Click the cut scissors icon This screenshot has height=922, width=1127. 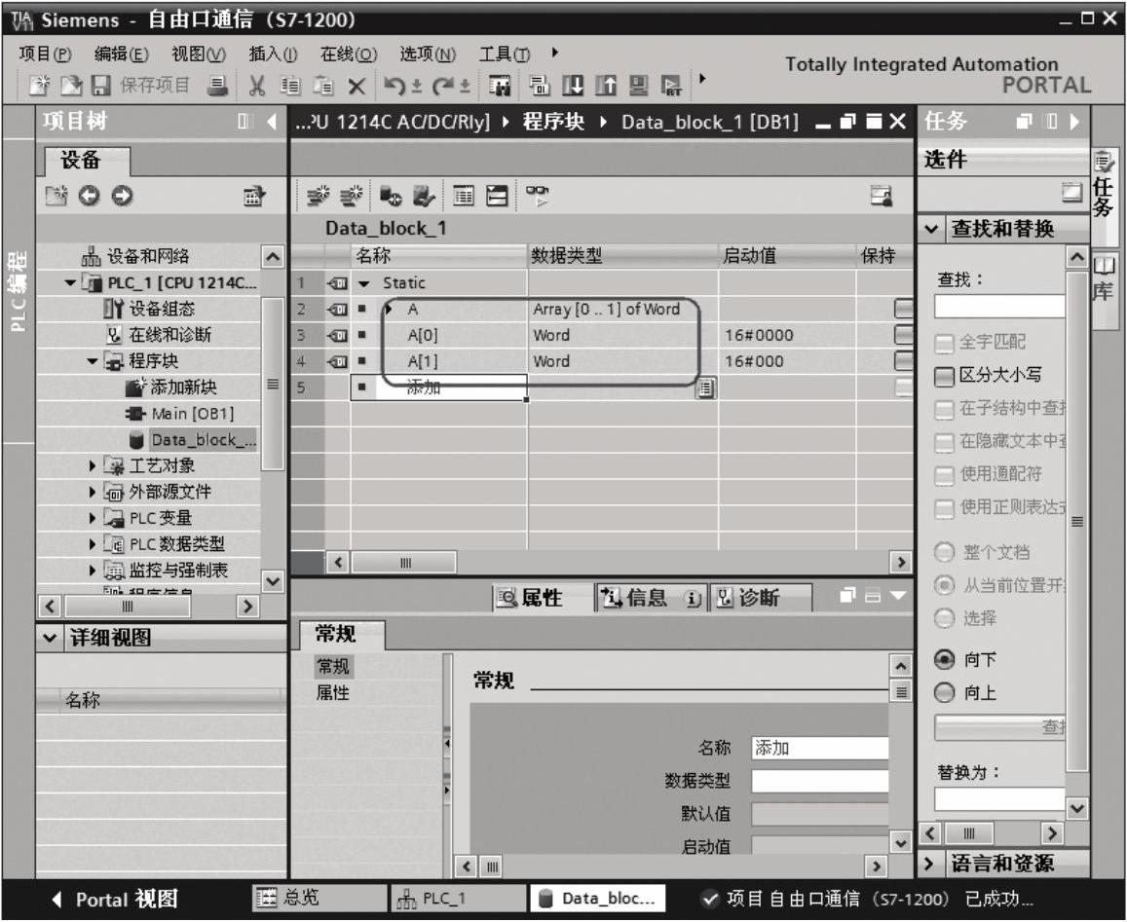[256, 87]
